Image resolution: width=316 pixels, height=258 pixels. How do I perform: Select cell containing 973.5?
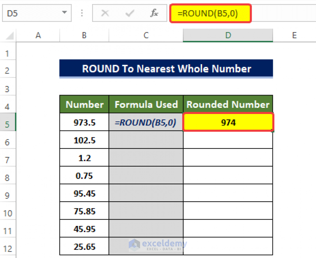pos(84,122)
